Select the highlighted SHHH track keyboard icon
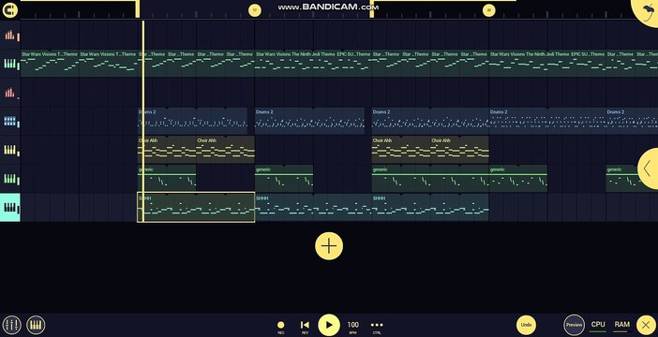This screenshot has height=337, width=658. [10, 208]
